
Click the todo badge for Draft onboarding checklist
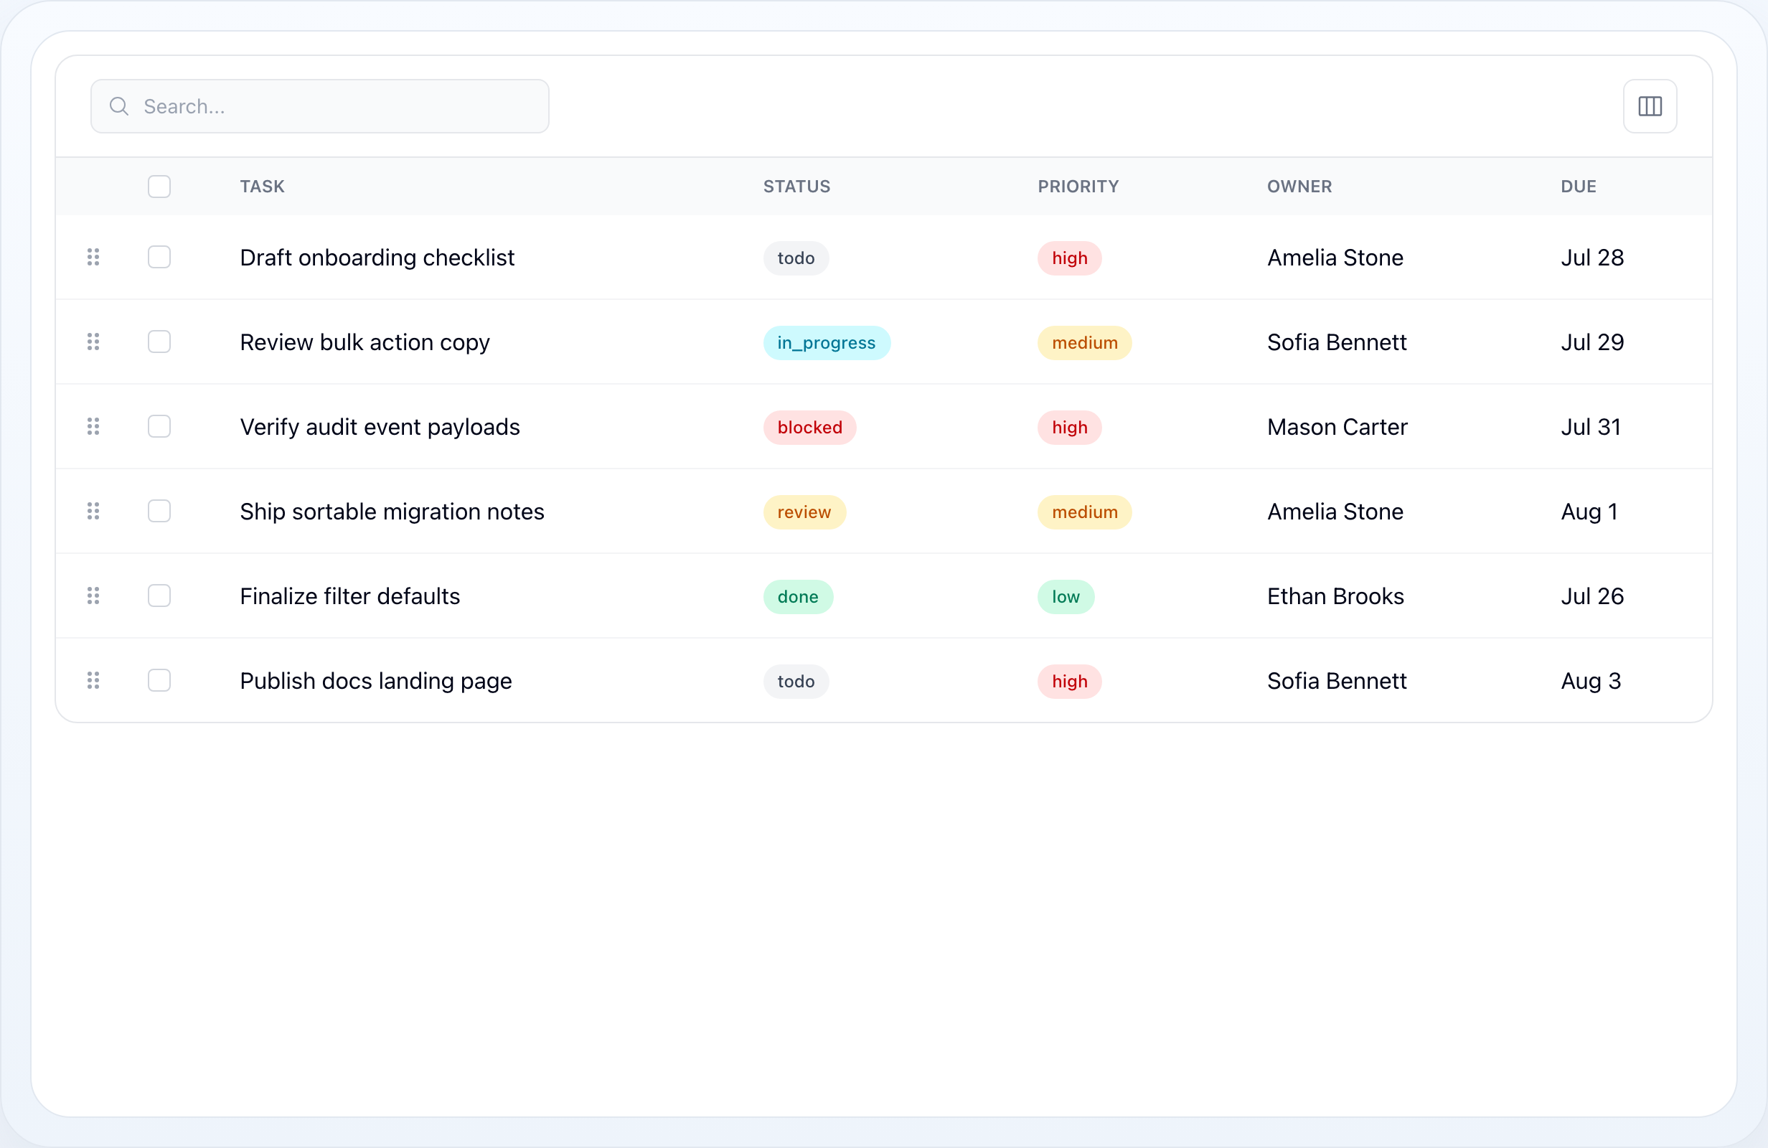(x=796, y=258)
